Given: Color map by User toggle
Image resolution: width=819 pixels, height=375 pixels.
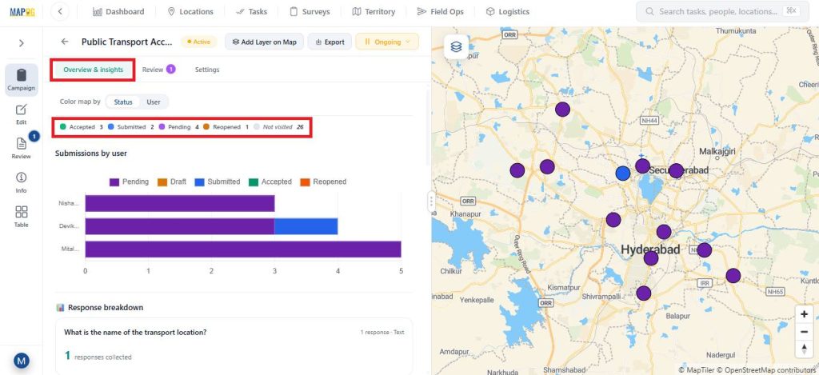Looking at the screenshot, I should [154, 102].
